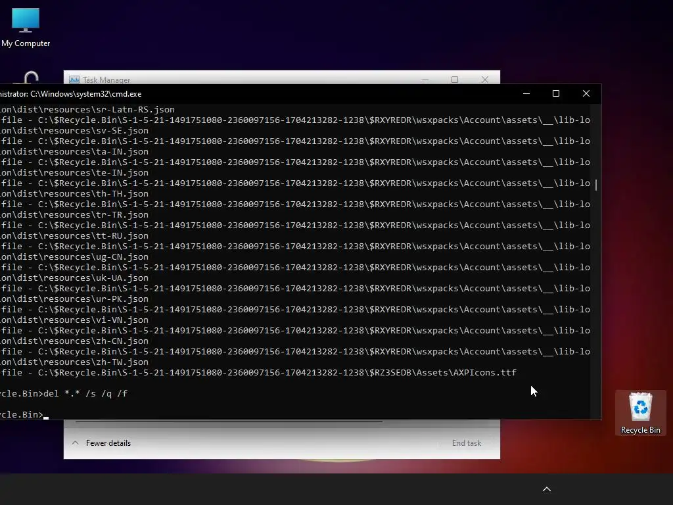Click the tr-TR.json output line
This screenshot has width=673, height=505.
tap(74, 215)
